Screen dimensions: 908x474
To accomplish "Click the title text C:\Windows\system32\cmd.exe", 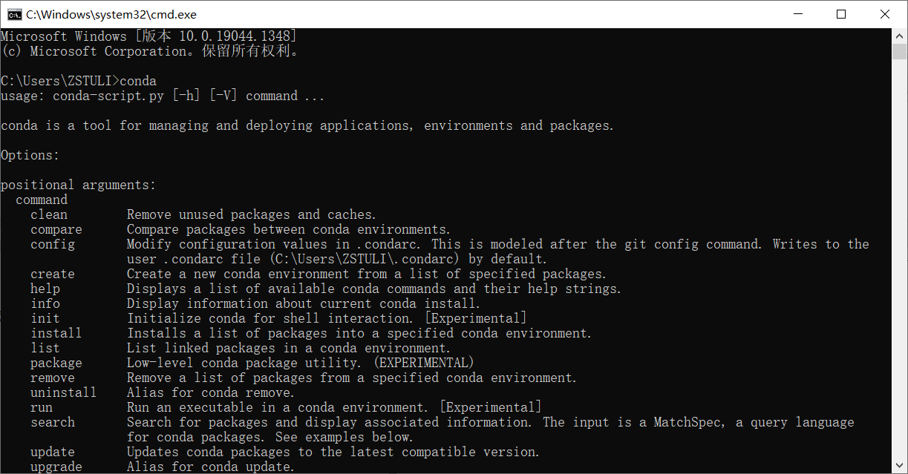I will [x=111, y=14].
